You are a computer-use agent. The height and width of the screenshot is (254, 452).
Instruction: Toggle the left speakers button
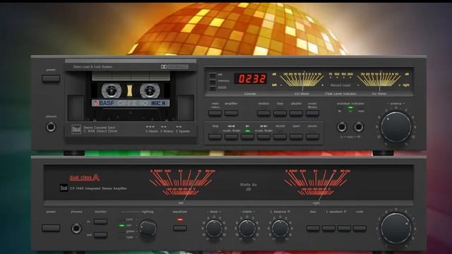[328, 229]
